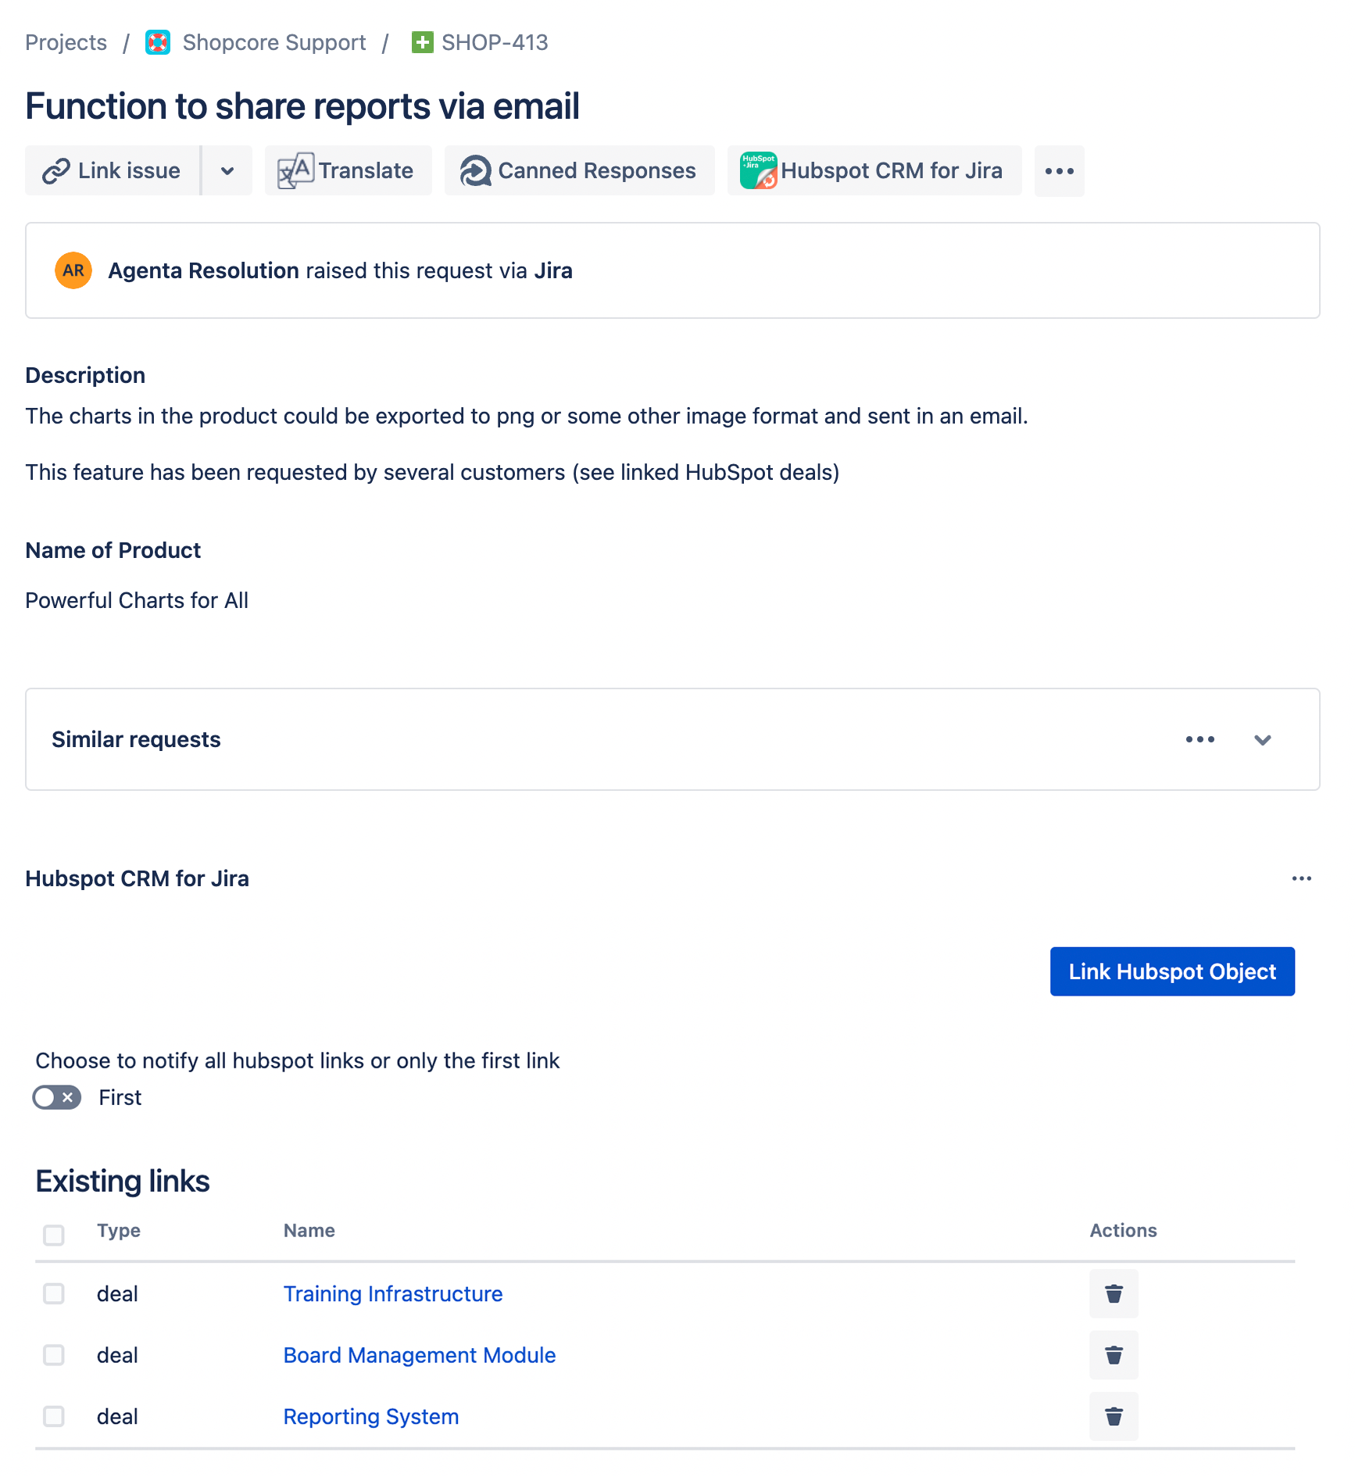
Task: Open the Board Management Module deal link
Action: click(420, 1354)
